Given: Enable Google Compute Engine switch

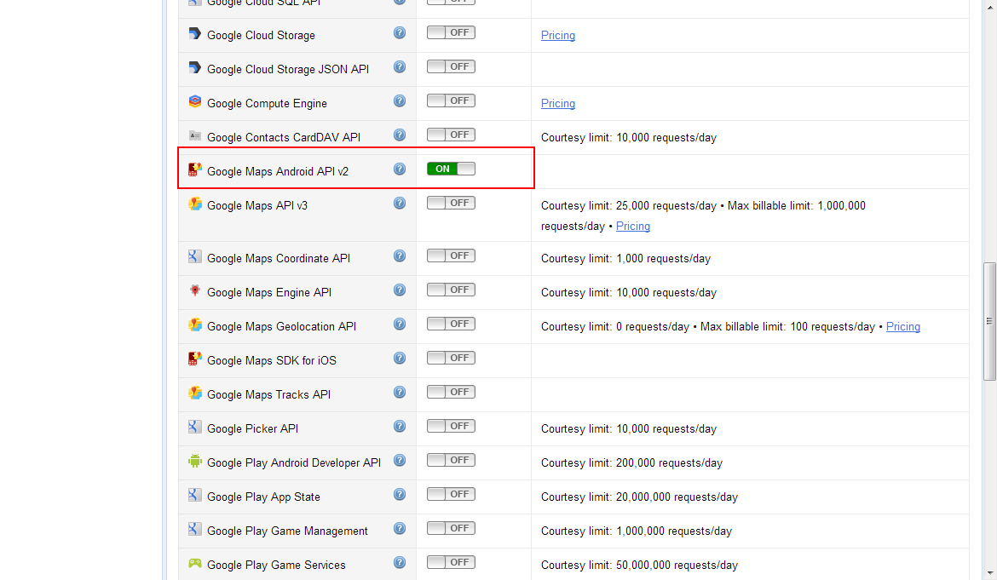Looking at the screenshot, I should pos(451,100).
